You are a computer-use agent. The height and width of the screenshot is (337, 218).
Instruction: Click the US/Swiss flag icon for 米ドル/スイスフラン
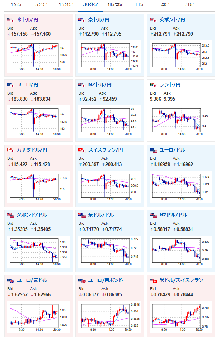coord(153,280)
